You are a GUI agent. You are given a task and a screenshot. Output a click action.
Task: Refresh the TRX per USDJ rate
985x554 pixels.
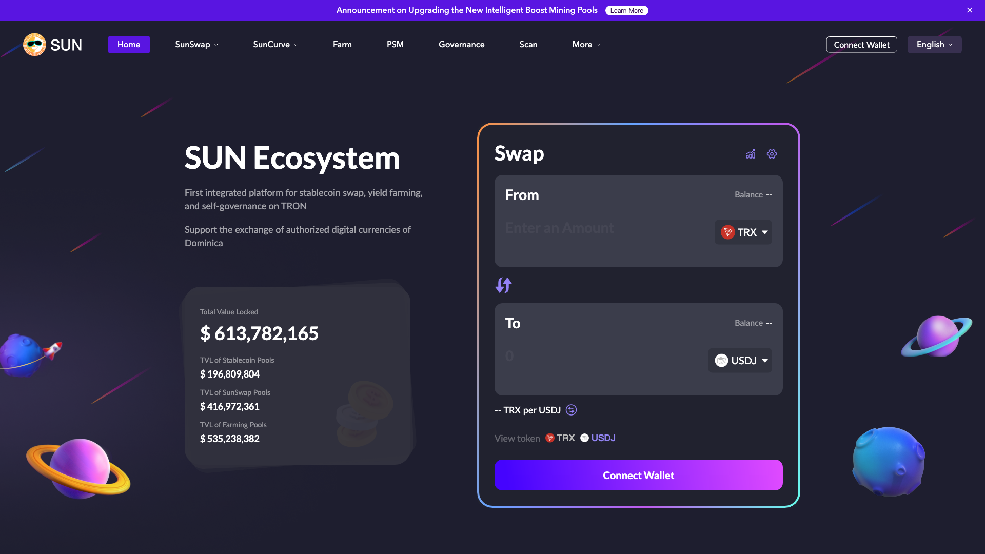[571, 410]
